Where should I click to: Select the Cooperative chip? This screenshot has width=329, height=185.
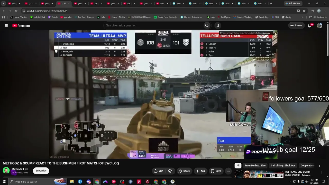(307, 166)
